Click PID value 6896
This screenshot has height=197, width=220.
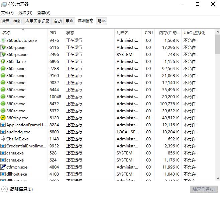(x=54, y=62)
